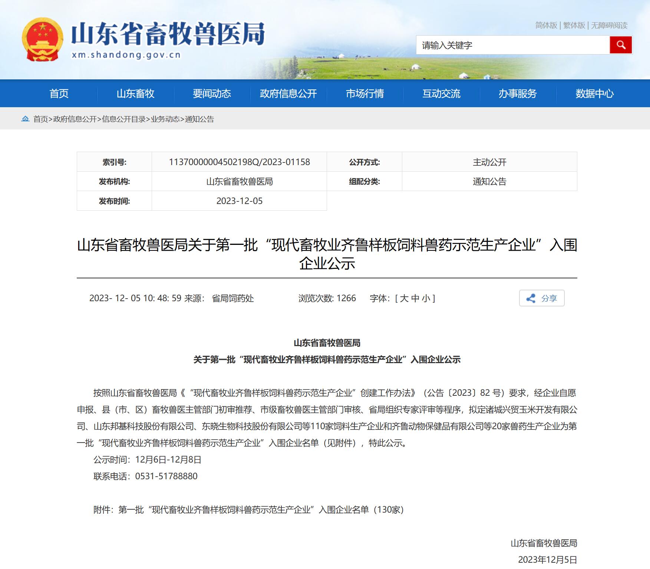Switch to 繁体版 traditional version

coord(574,25)
